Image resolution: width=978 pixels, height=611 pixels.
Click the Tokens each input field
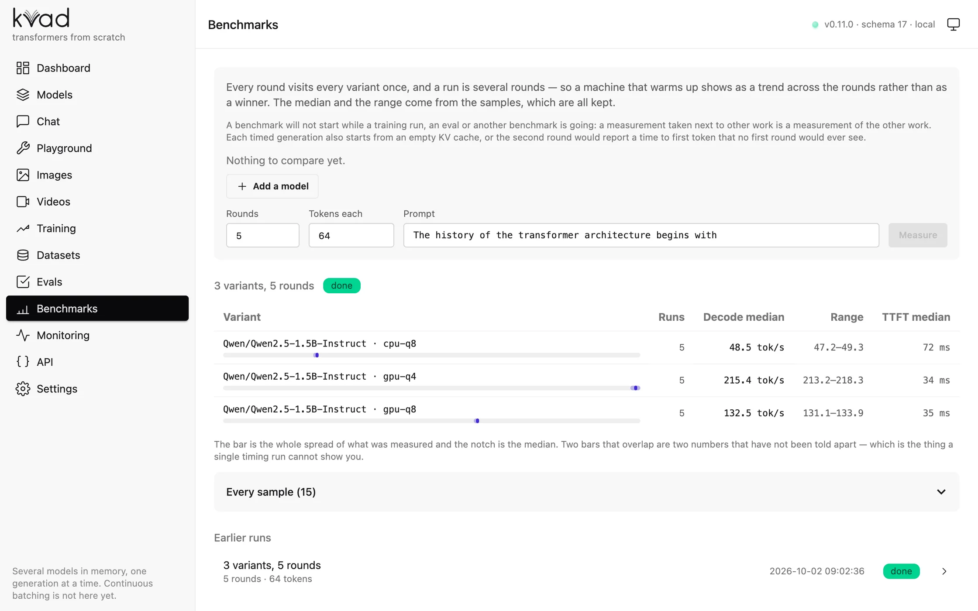click(x=351, y=235)
